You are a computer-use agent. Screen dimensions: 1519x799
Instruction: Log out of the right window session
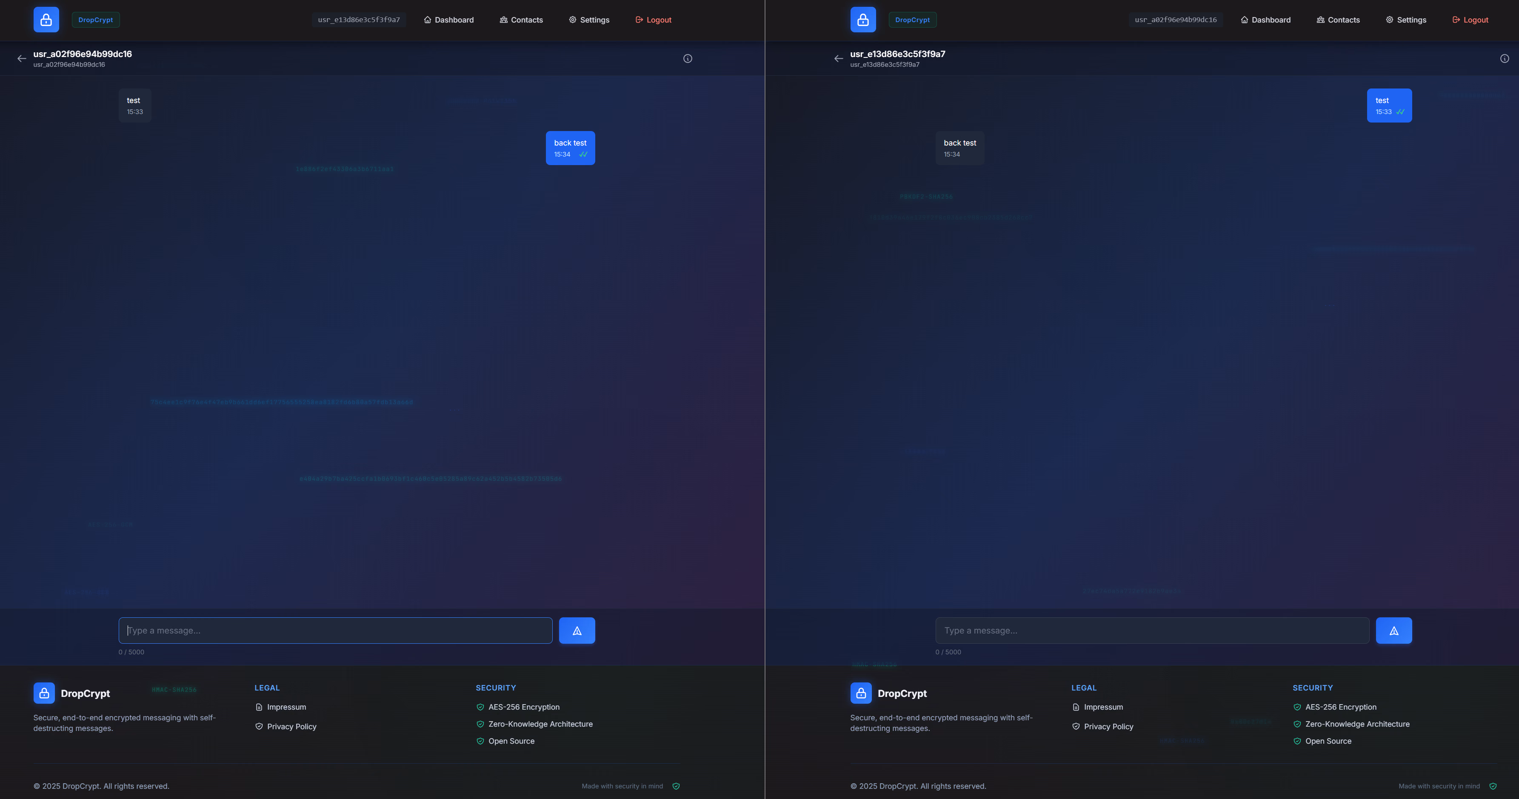[x=1470, y=20]
